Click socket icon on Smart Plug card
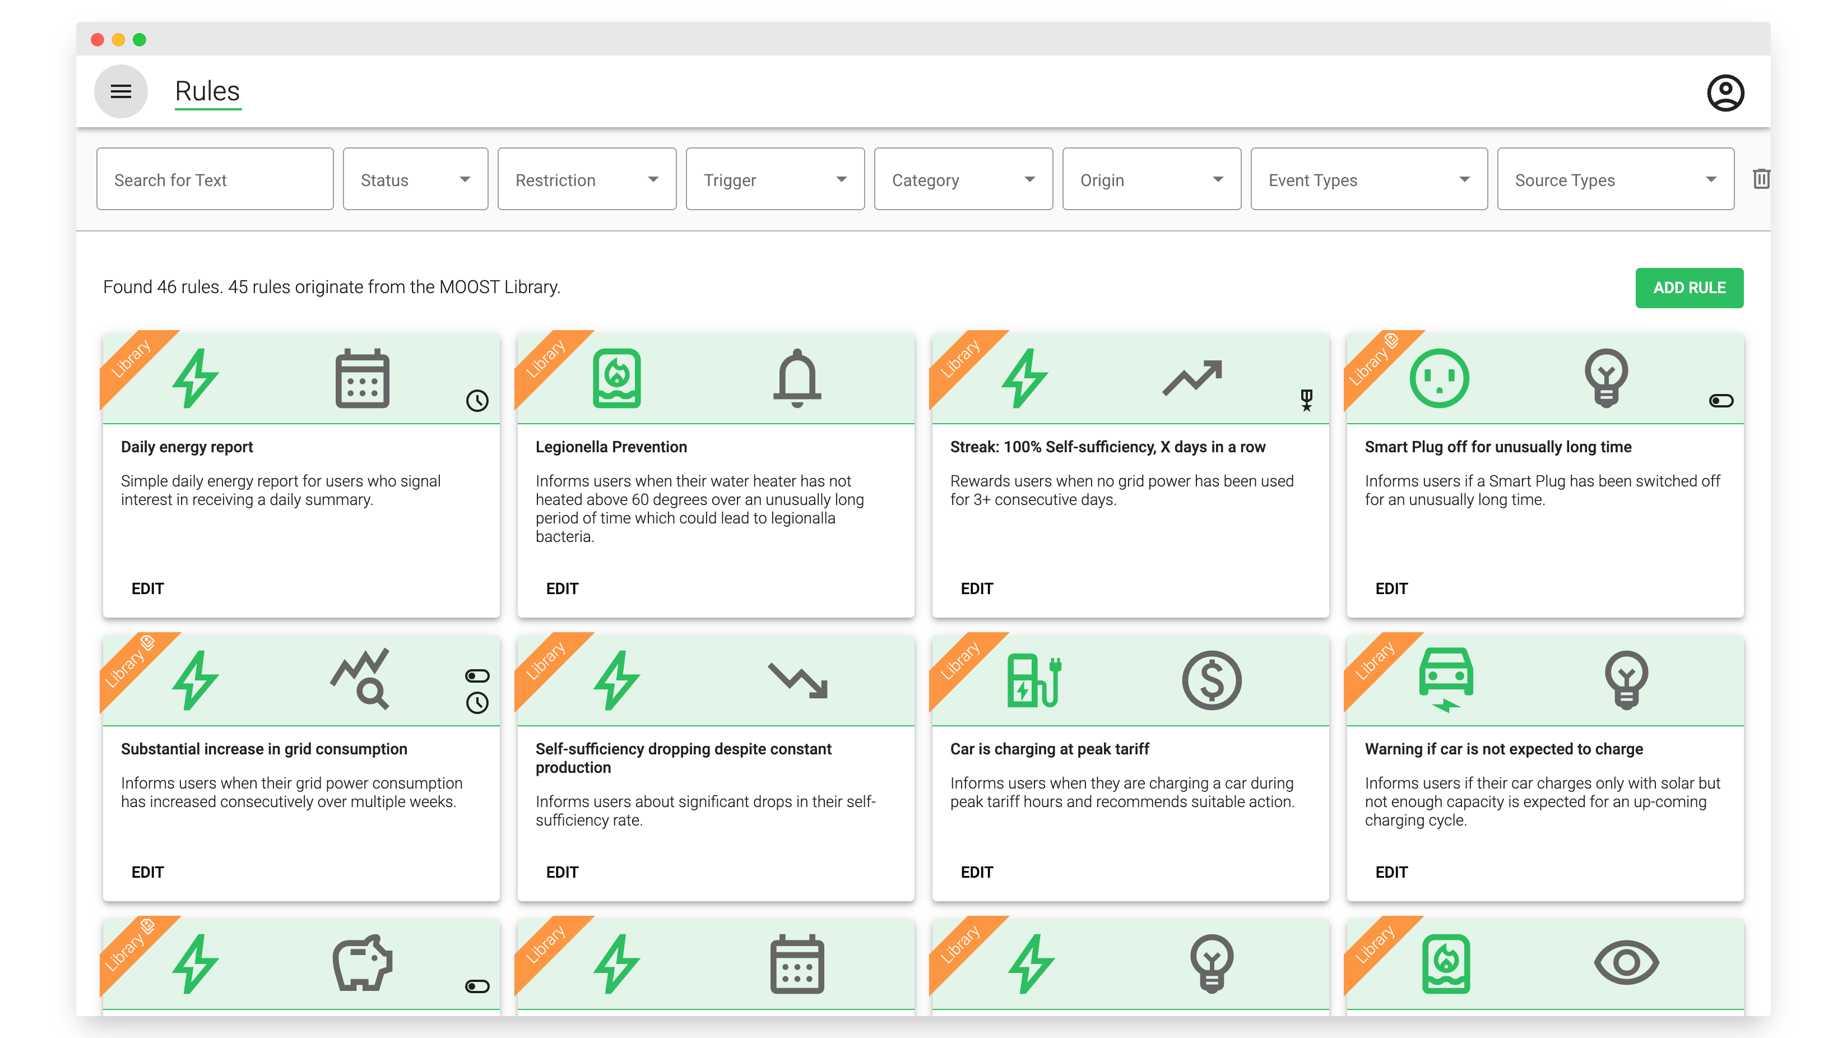1847x1038 pixels. click(x=1438, y=379)
